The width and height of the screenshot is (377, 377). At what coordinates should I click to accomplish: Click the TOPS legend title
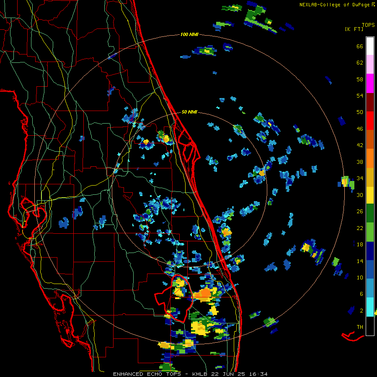(x=368, y=25)
